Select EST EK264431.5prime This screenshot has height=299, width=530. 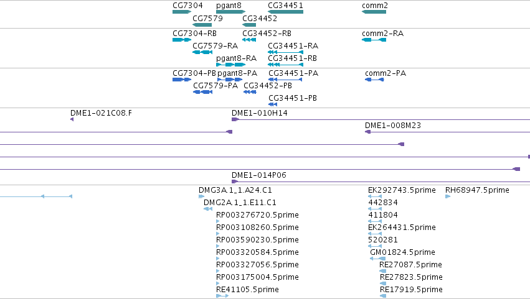tap(375, 234)
